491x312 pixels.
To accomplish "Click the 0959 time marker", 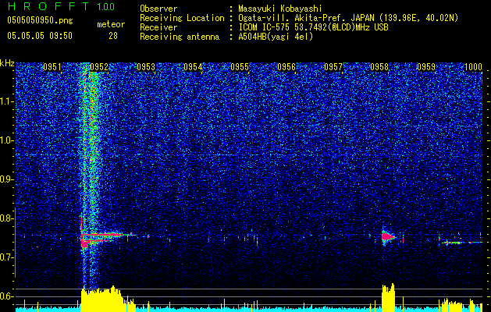I will (426, 67).
